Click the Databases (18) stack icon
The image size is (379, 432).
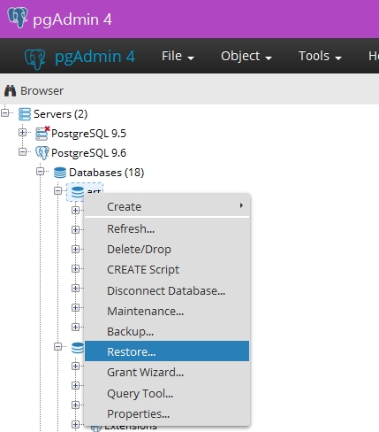click(60, 173)
